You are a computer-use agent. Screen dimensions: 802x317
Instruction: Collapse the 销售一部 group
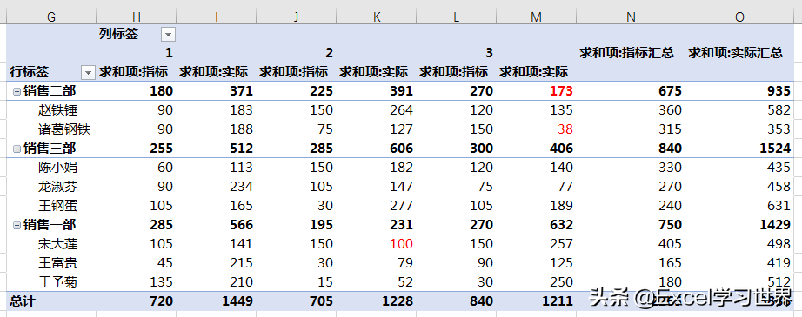[17, 225]
